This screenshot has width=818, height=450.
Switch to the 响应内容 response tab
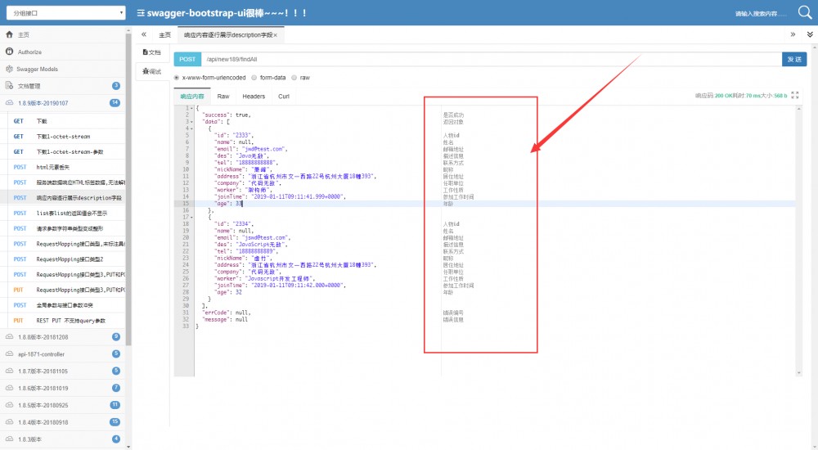(x=192, y=96)
